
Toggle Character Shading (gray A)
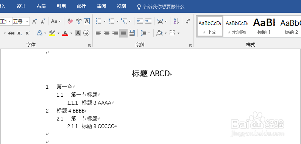point(78,33)
